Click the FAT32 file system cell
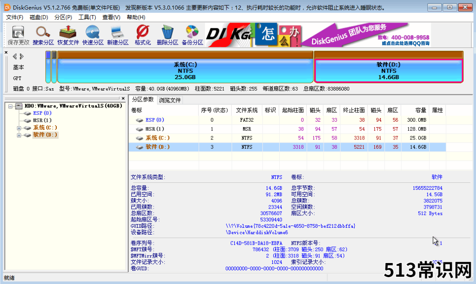 click(247, 120)
